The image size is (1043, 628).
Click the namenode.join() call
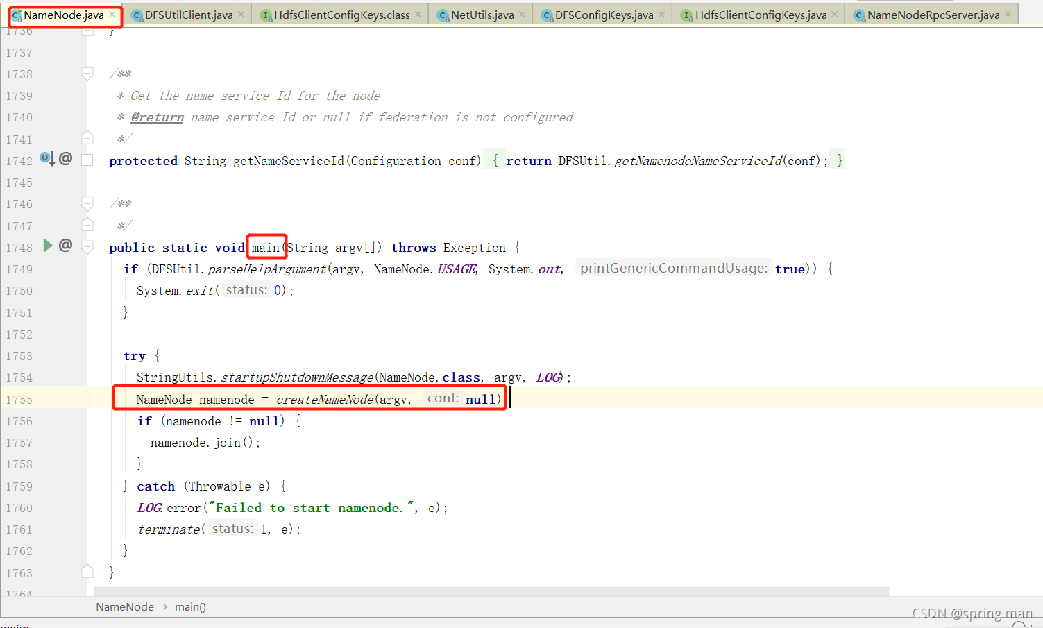pyautogui.click(x=205, y=443)
